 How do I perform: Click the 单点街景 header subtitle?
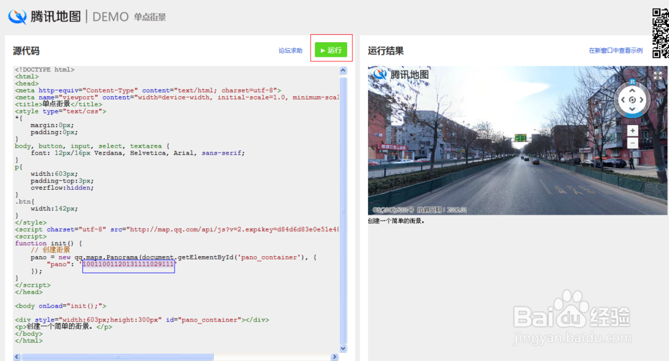(x=150, y=17)
